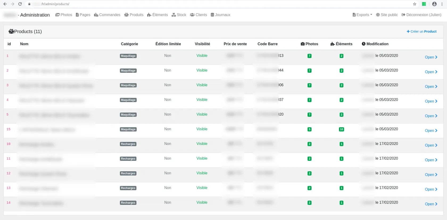Go to the Commandes menu item

click(107, 15)
